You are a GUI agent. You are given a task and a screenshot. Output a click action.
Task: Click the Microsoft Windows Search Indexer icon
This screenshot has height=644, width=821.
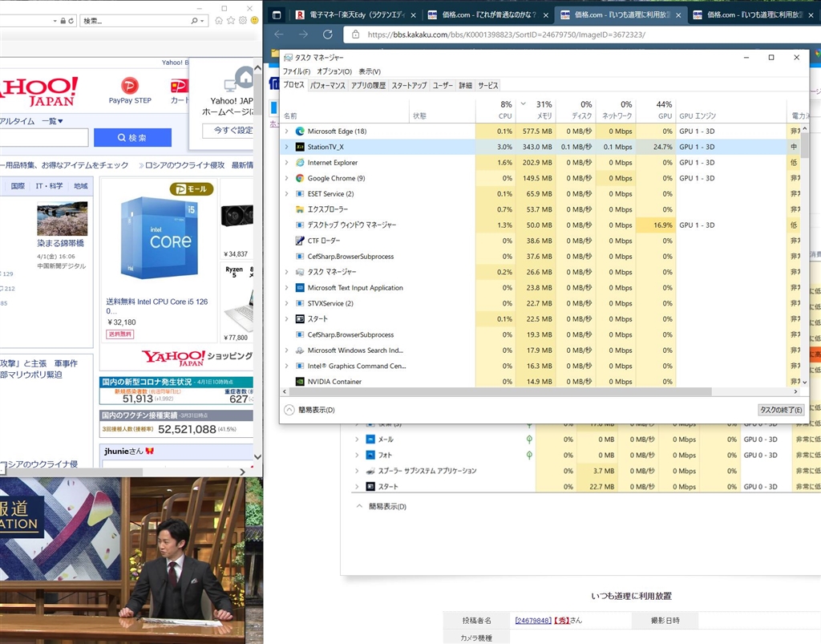tap(300, 350)
